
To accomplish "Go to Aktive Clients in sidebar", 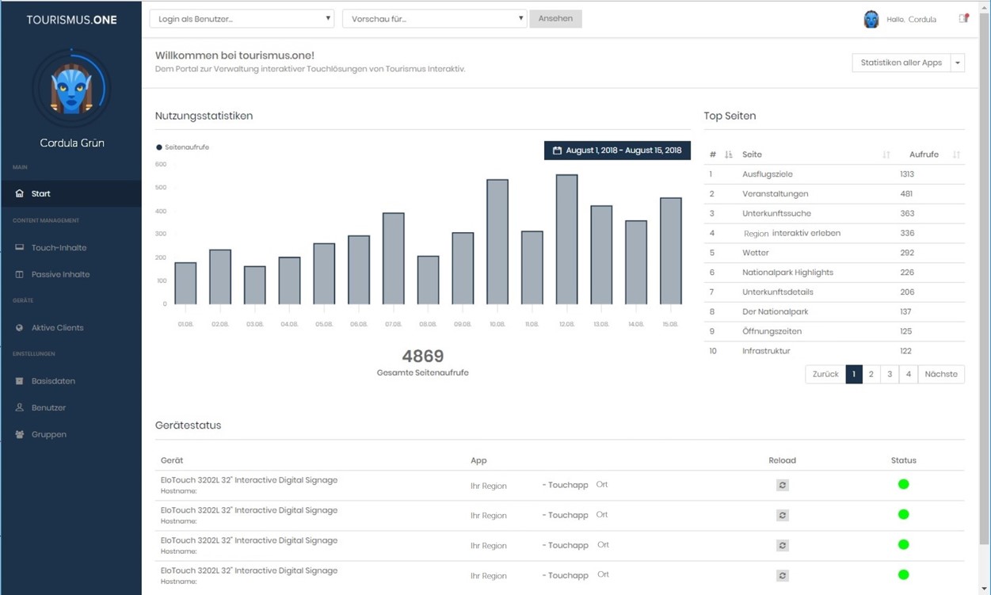I will click(57, 328).
